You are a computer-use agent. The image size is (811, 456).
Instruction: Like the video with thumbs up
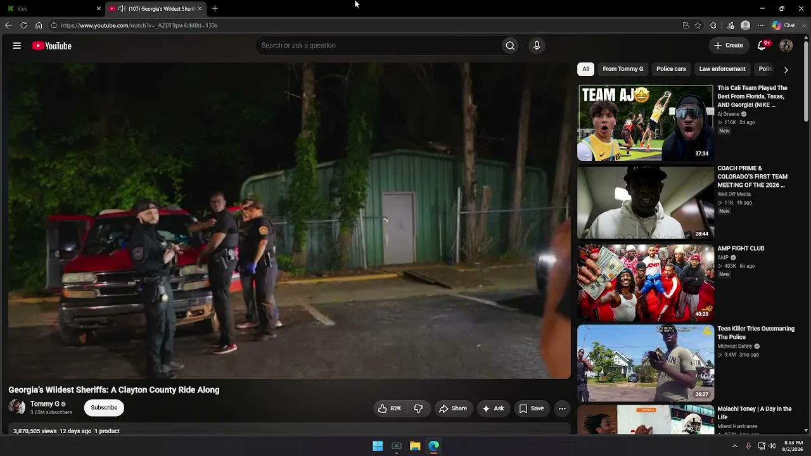pos(390,408)
